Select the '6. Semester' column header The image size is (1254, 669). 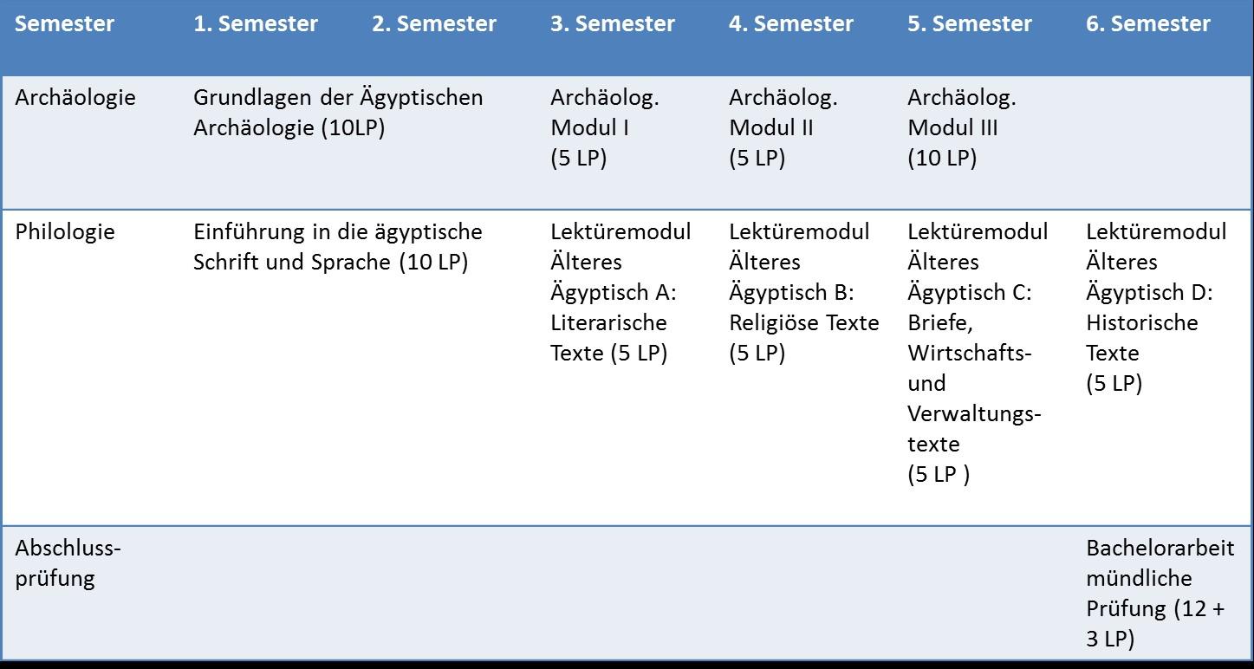(1148, 24)
